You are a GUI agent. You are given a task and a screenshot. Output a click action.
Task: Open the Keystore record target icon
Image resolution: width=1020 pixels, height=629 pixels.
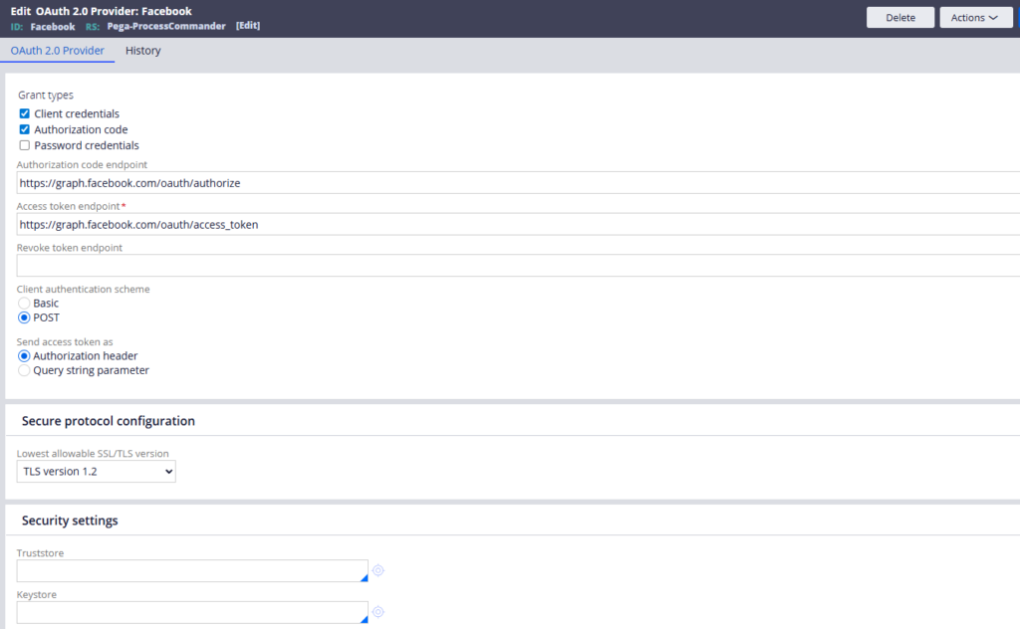click(378, 612)
